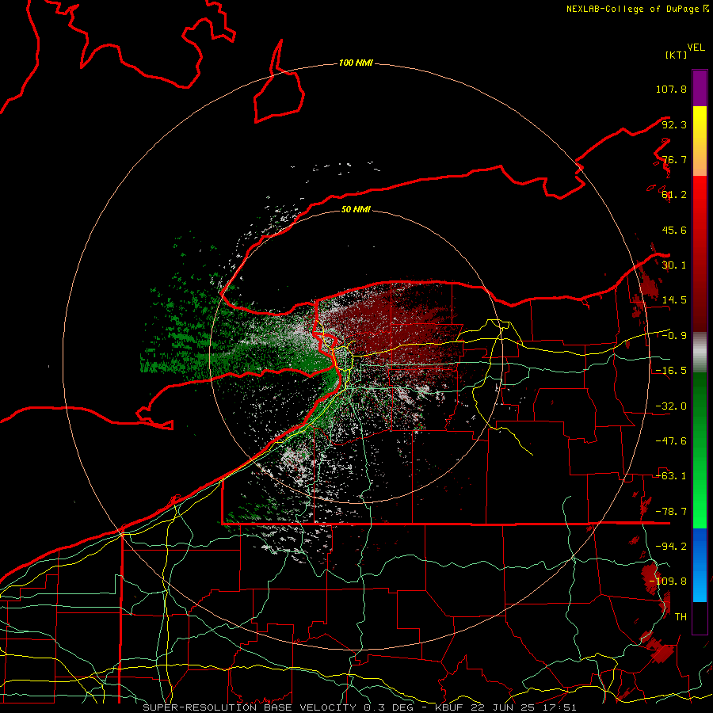This screenshot has width=713, height=713.
Task: Click the -109.8 velocity scale value
Action: click(x=669, y=581)
